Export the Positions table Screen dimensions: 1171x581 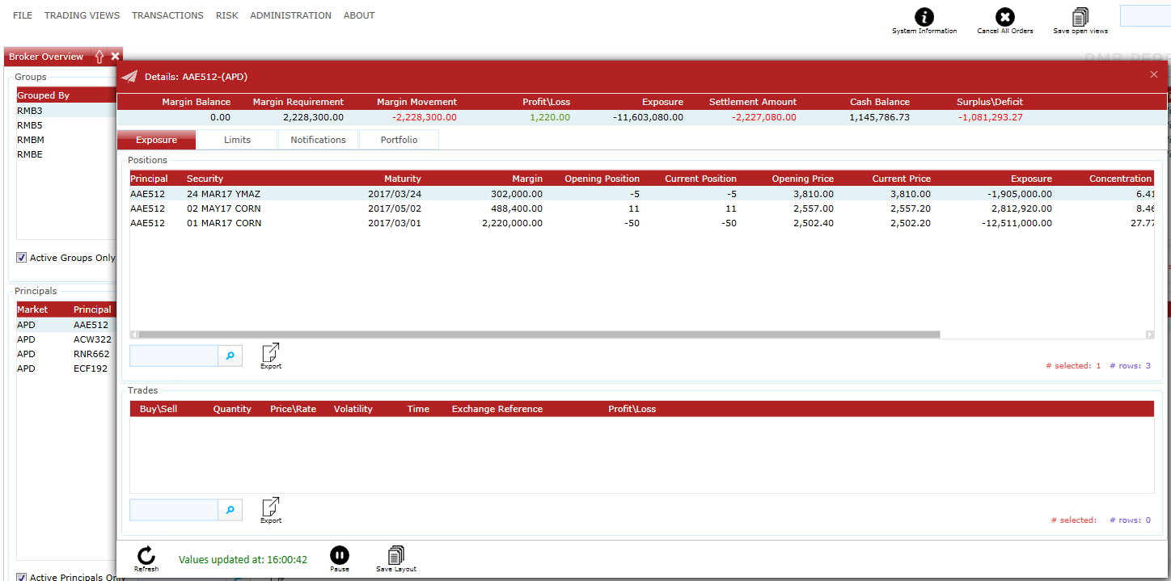coord(271,353)
